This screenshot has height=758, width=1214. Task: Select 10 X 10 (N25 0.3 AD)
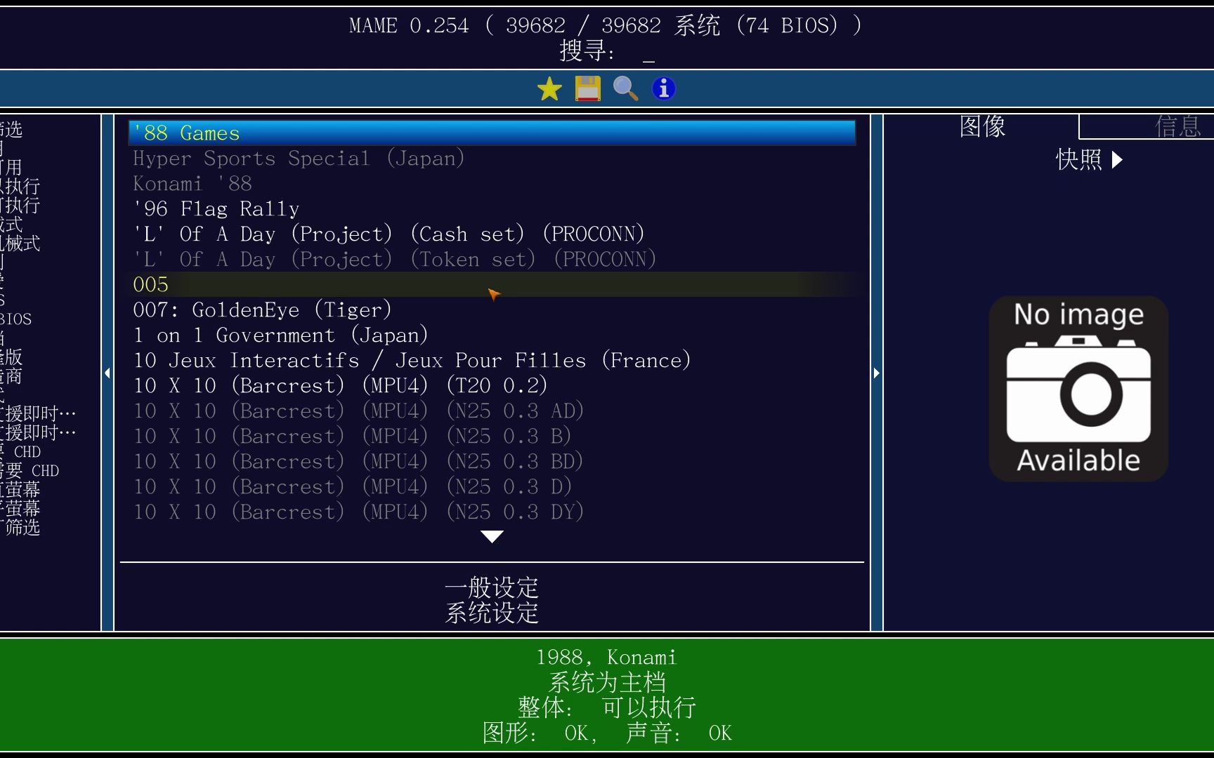pyautogui.click(x=492, y=411)
